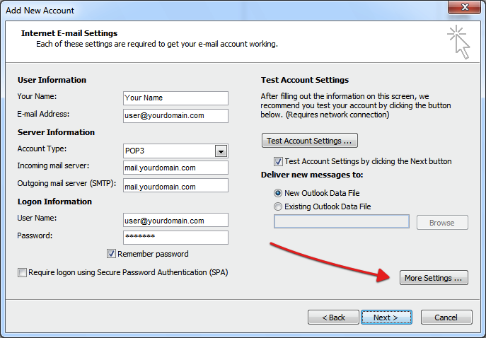Uncheck Test Account Settings by clicking Next

pos(278,161)
